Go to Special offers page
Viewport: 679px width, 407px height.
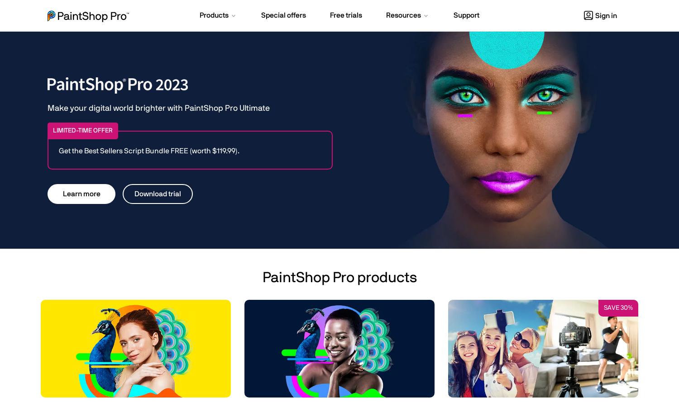(x=283, y=15)
